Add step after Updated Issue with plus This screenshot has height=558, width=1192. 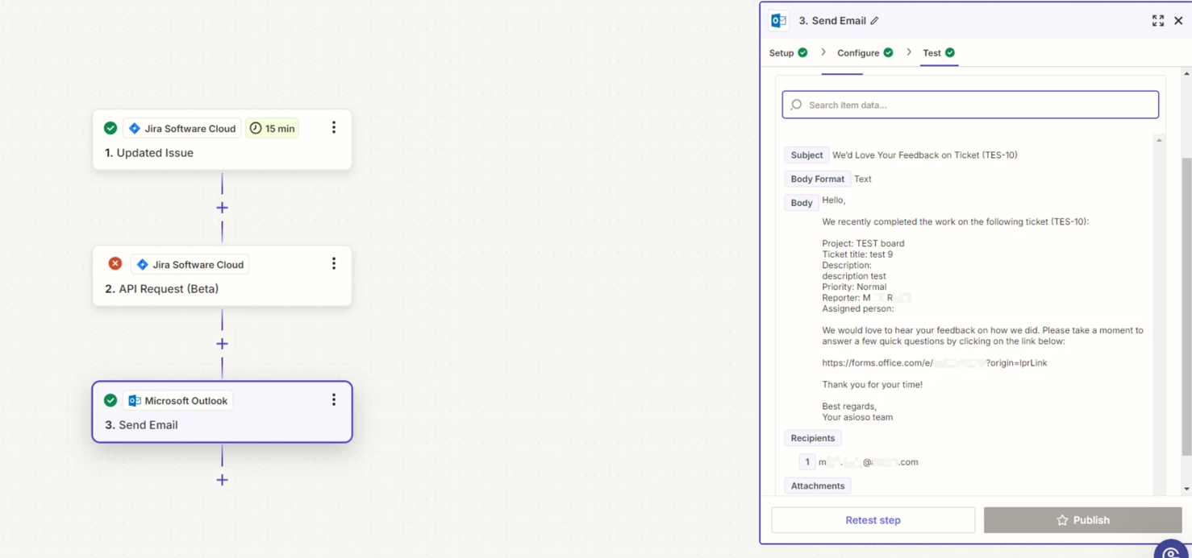222,208
